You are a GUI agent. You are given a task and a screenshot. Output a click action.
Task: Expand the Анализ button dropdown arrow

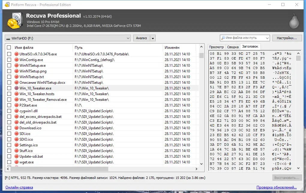[153, 38]
